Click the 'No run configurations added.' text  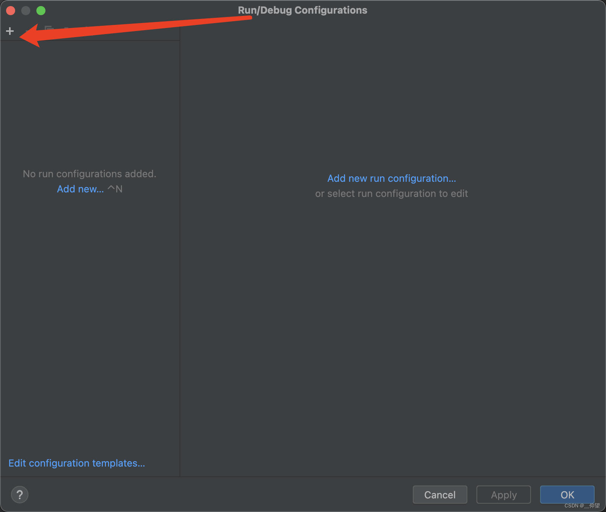coord(90,174)
